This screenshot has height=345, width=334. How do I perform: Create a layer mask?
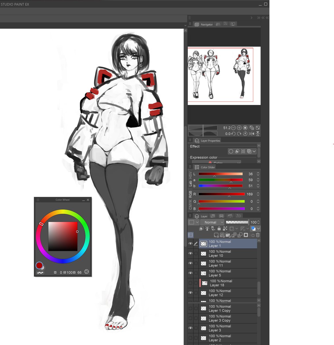[246, 235]
